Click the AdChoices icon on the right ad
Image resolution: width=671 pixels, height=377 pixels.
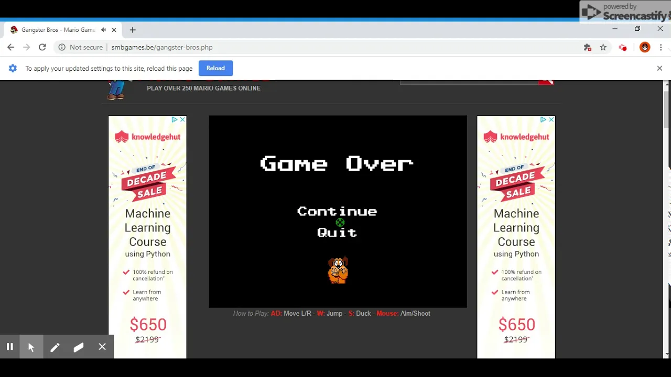543,119
